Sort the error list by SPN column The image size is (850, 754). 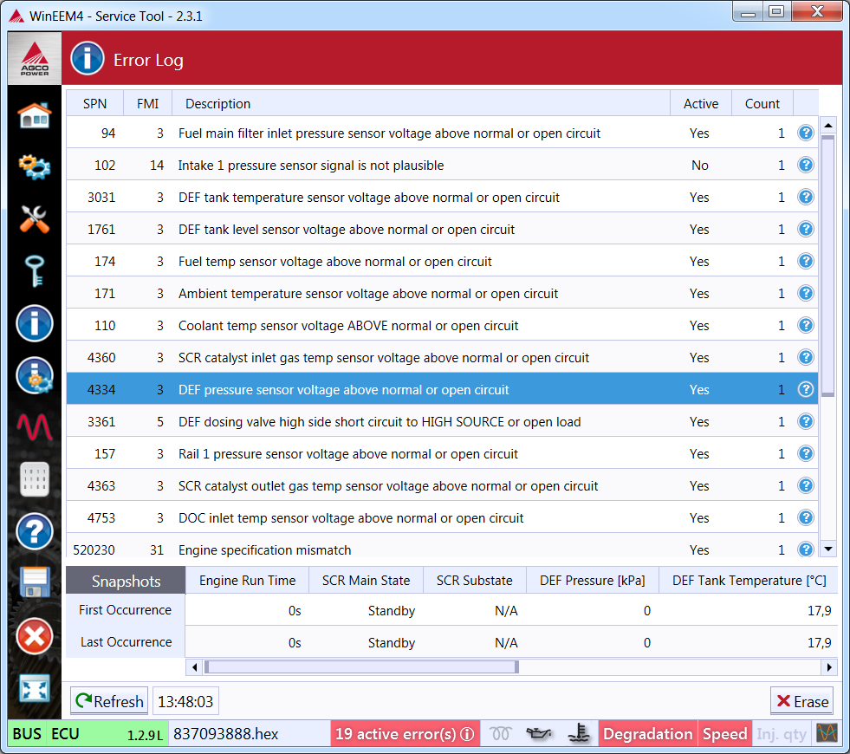pyautogui.click(x=94, y=104)
